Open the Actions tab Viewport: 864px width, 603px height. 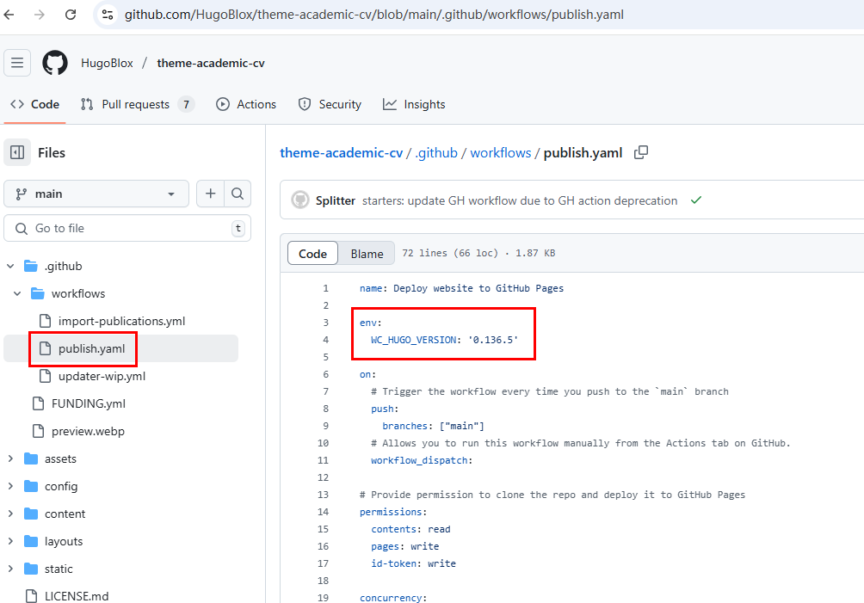(246, 104)
